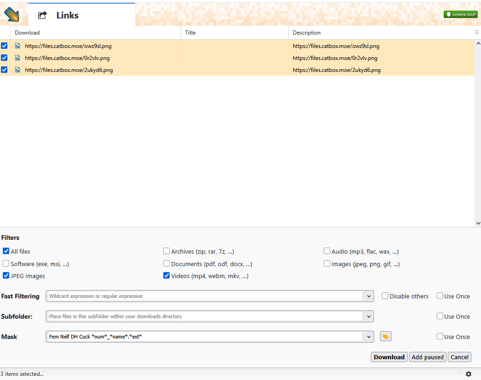481x380 pixels.
Task: Enable the Audio (mp3, flac, wav) filter
Action: pos(327,251)
